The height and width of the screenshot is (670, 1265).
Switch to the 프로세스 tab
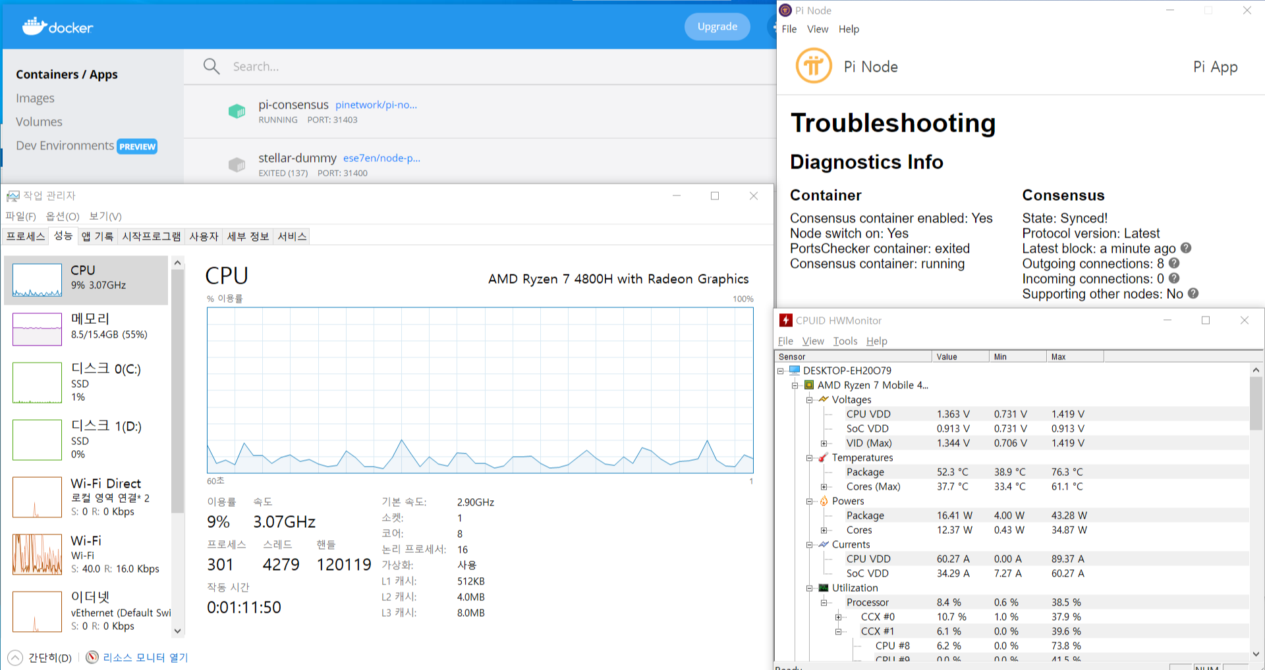[26, 236]
